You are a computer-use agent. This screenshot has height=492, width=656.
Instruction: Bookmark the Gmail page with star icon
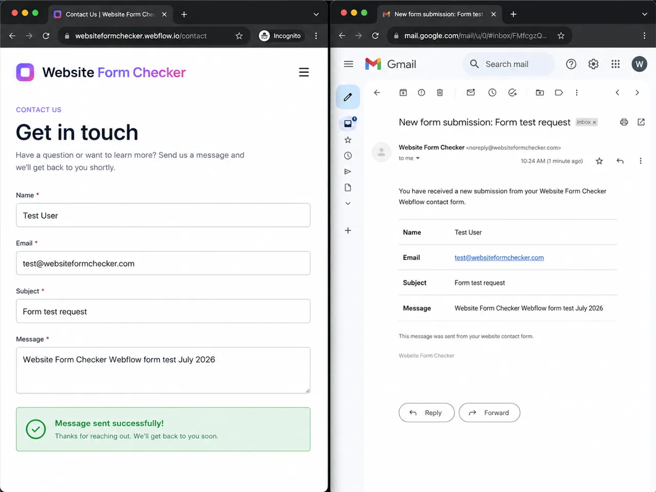[x=561, y=36]
